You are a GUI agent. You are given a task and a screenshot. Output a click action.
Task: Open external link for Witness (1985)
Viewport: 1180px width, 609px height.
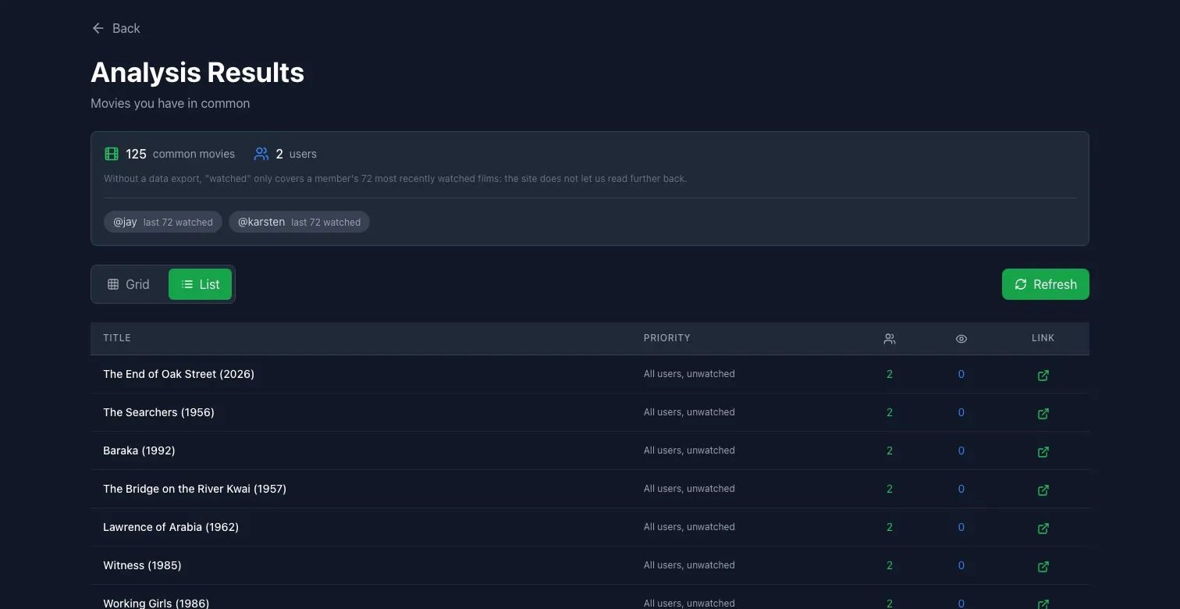[x=1043, y=566]
